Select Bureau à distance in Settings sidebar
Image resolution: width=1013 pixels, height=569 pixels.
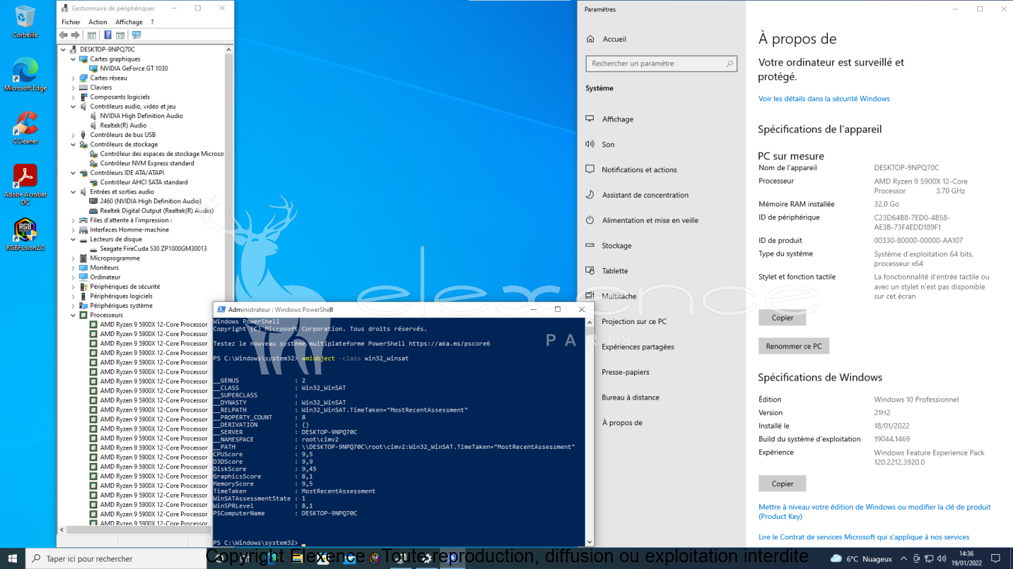point(631,398)
